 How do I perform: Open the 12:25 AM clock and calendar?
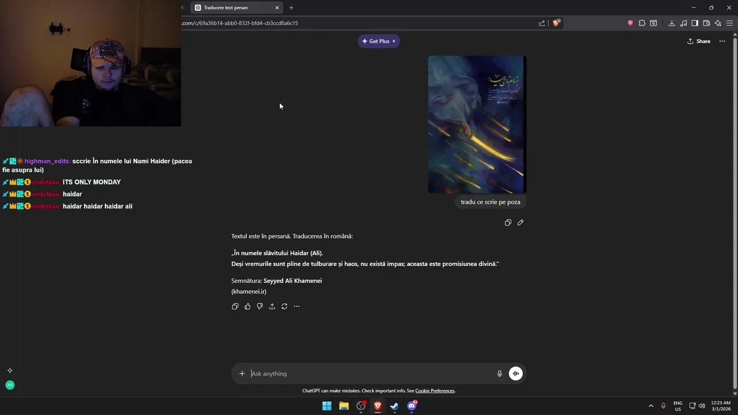(721, 406)
